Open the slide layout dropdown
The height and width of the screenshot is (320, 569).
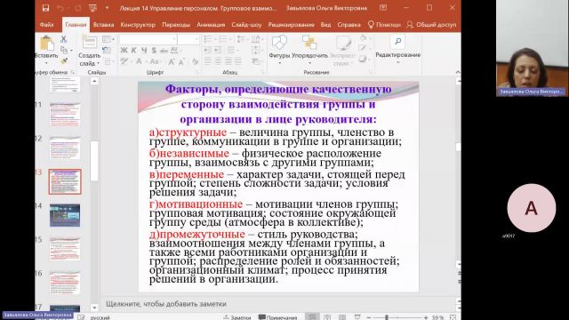coord(108,39)
